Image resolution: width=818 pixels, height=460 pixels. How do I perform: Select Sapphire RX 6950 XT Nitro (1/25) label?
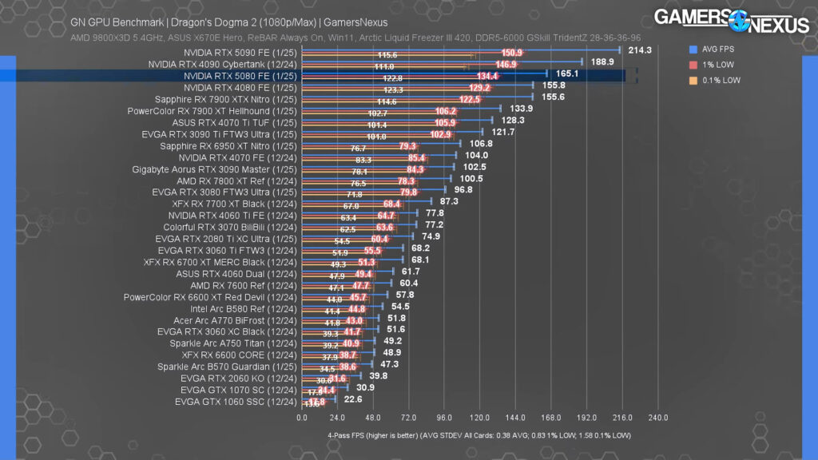(228, 146)
